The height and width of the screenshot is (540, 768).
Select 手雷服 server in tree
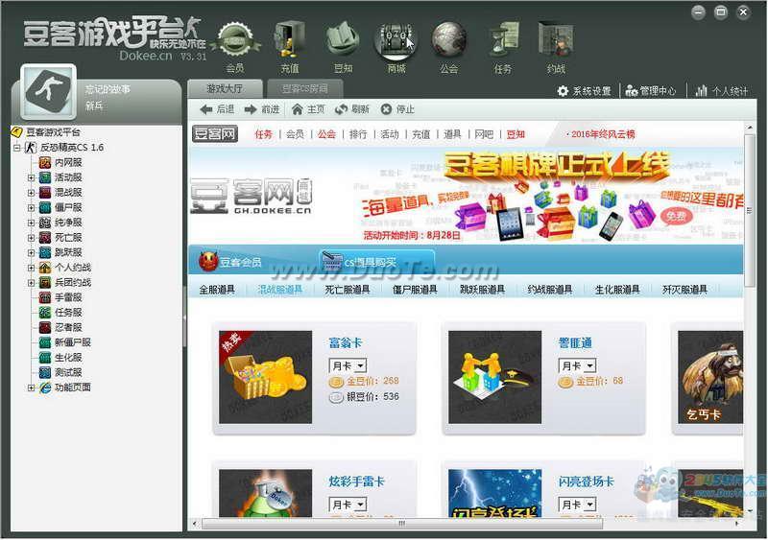pyautogui.click(x=60, y=297)
